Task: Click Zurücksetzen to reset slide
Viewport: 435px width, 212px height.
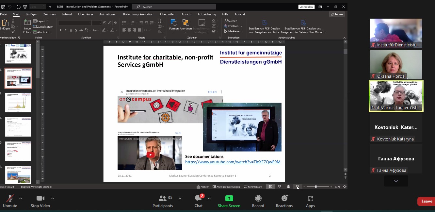Action: pos(43,27)
